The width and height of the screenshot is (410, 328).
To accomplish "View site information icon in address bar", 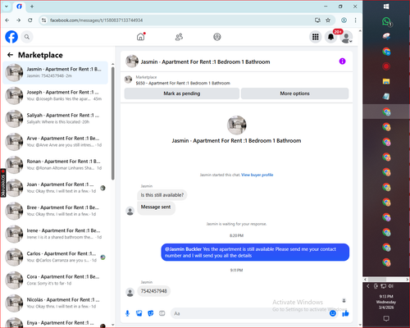I will [43, 20].
